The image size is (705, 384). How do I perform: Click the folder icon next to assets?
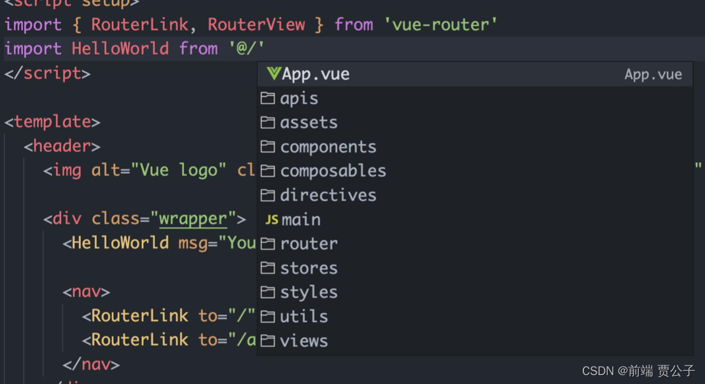[268, 123]
